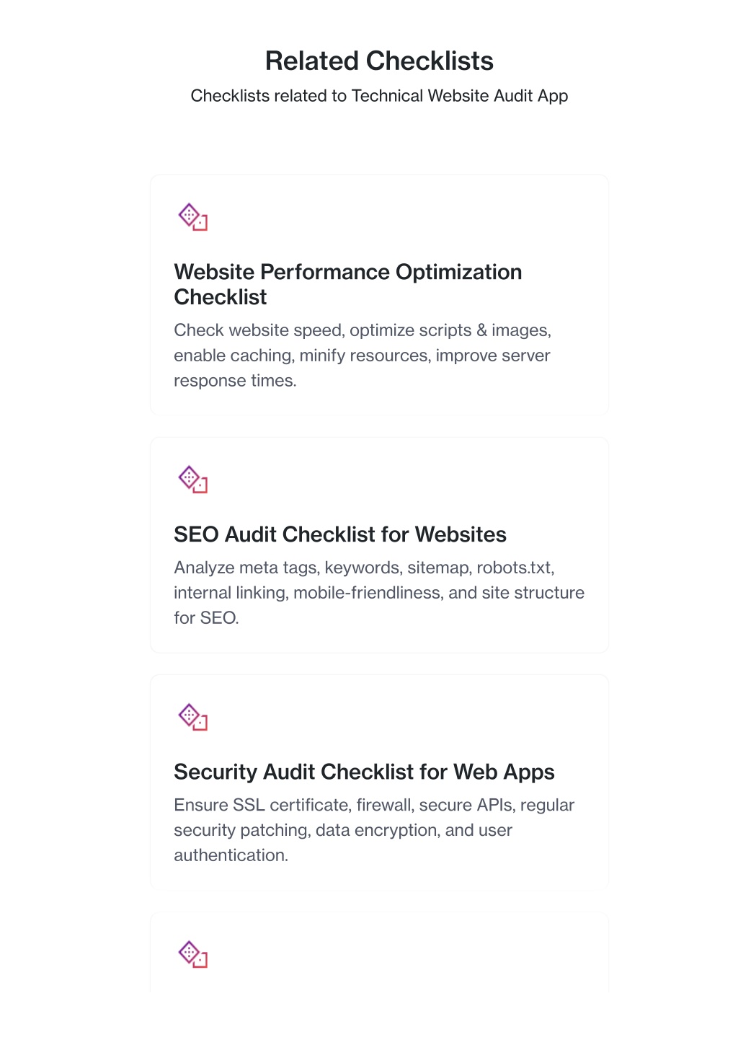Open 'Security Audit Checklist for Web Apps' title

(364, 772)
